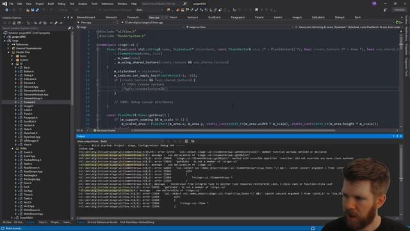Screen dimensions: 410x231
Task: Click the search magnifier icon in title bar
Action: coord(185,4)
